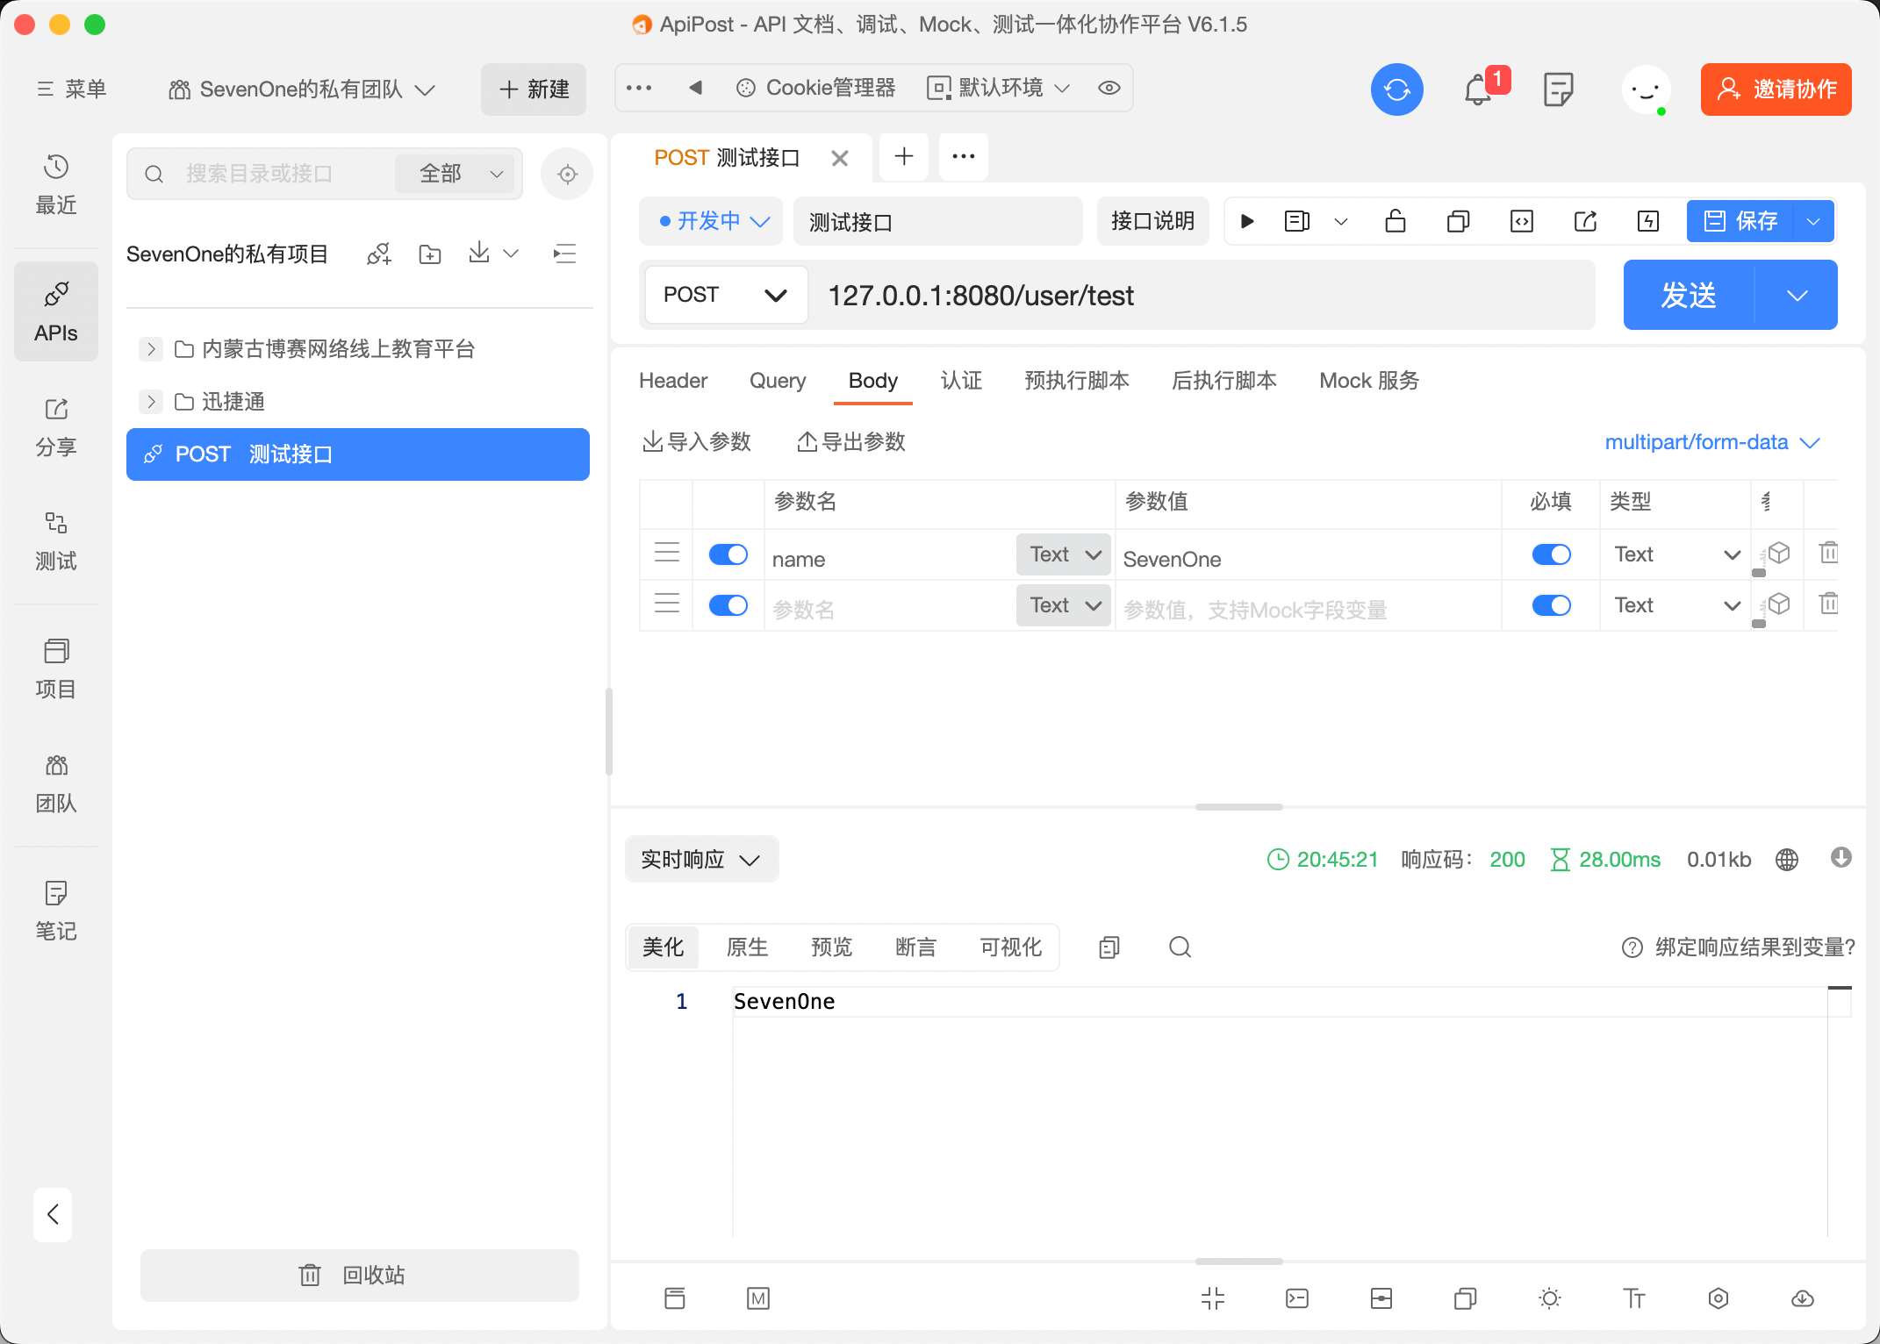Toggle required switch for name parameter
Screen dimensions: 1880x1344
(1551, 554)
